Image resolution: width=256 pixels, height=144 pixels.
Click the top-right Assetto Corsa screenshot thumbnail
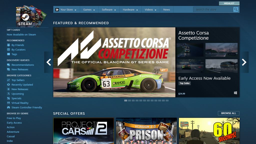[221, 49]
